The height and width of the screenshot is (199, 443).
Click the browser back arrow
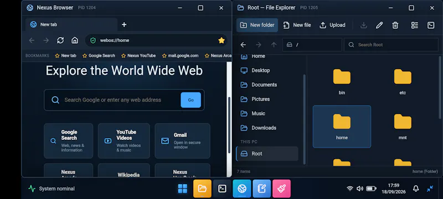coord(32,40)
